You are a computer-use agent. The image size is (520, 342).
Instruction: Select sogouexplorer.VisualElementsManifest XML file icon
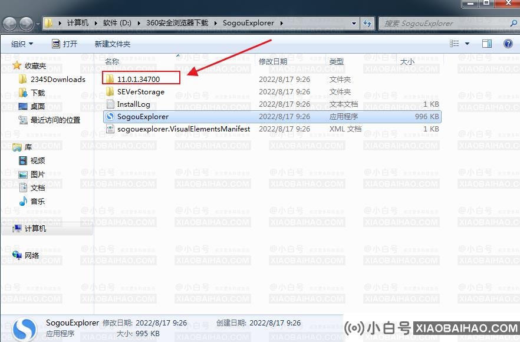click(110, 129)
